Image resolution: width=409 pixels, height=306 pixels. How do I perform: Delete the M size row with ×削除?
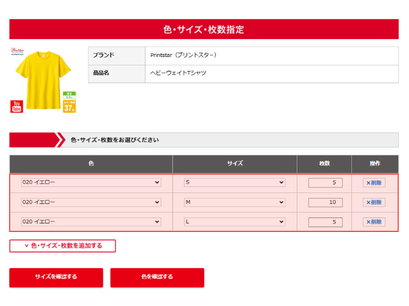coord(374,202)
